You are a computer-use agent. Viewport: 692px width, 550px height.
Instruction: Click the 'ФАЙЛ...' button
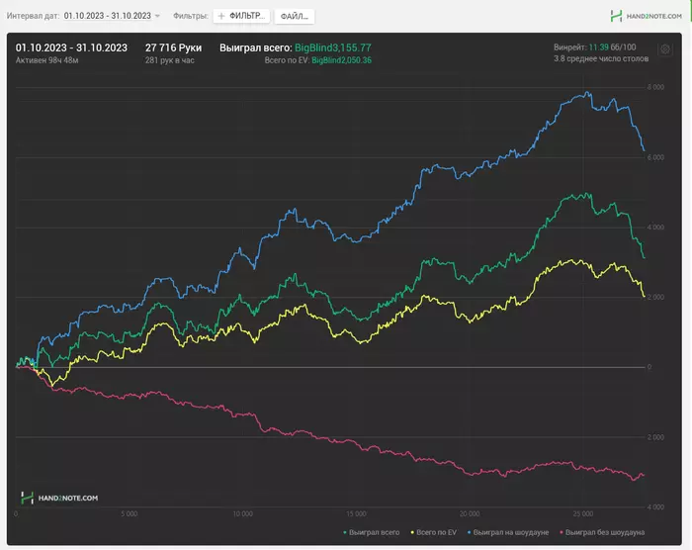pos(294,17)
